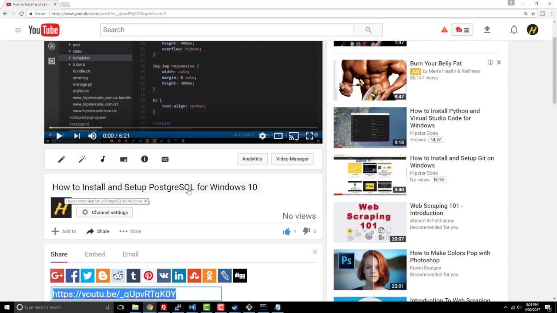This screenshot has width=557, height=313.
Task: Open the music note Audio tool
Action: click(x=103, y=160)
